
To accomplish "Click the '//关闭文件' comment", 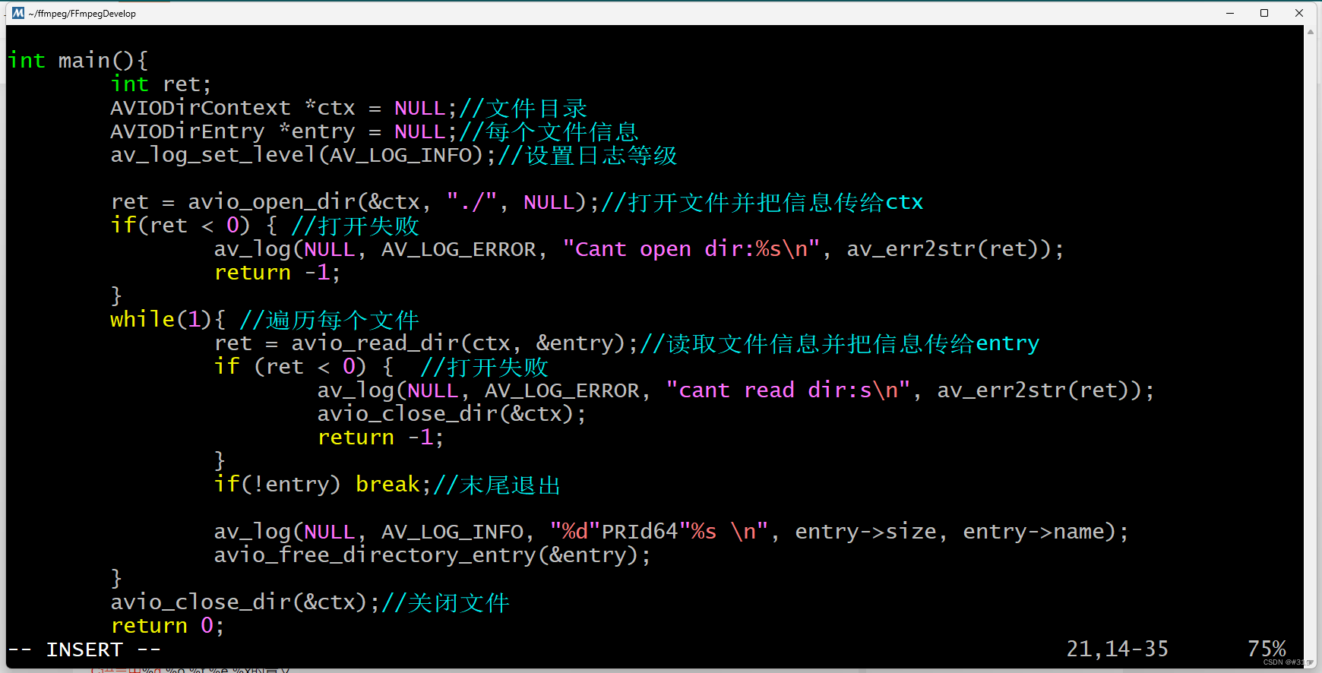I will pyautogui.click(x=446, y=602).
